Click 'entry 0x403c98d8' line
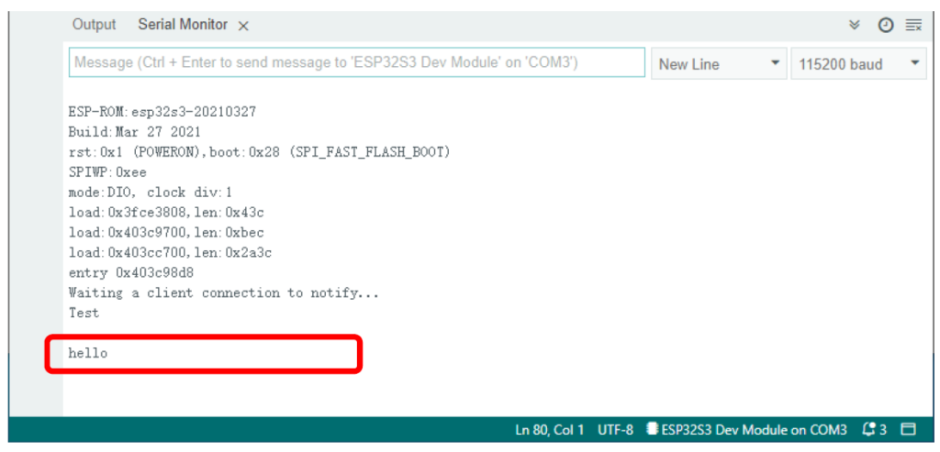 tap(131, 273)
